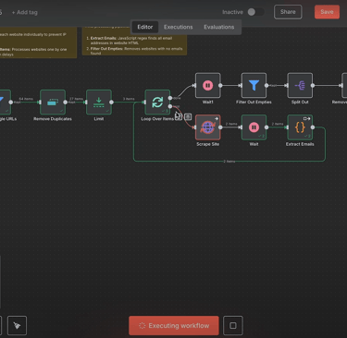Select the Remove Duplicates node
The height and width of the screenshot is (338, 347).
(x=53, y=103)
